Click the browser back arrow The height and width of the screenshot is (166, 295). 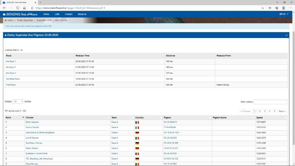5,7
